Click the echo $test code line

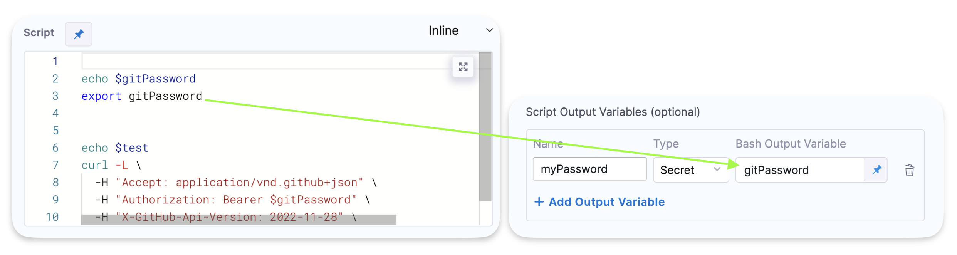pyautogui.click(x=115, y=148)
